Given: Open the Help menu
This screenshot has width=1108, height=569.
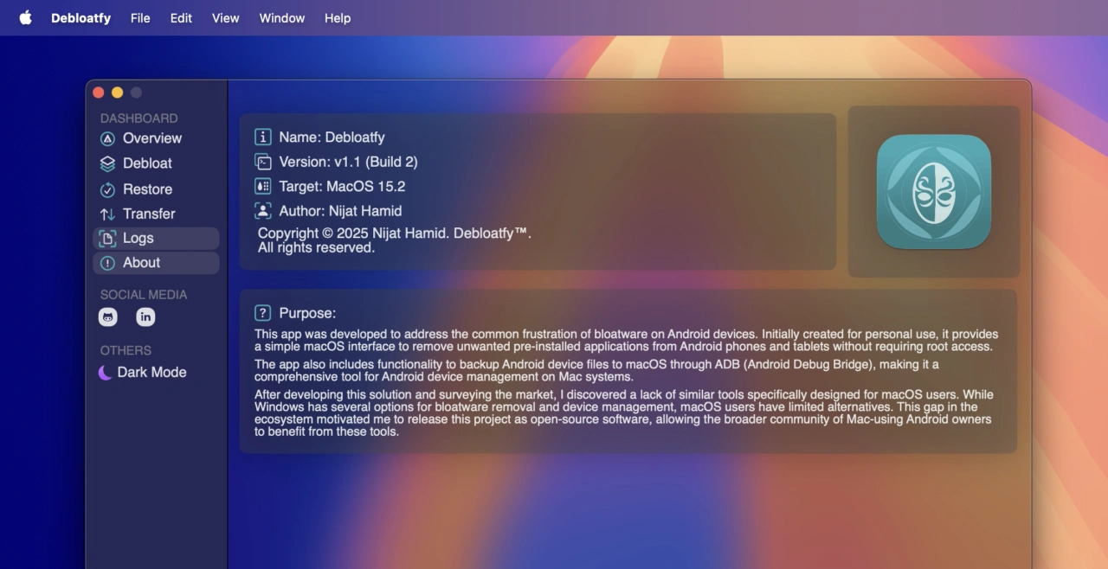Looking at the screenshot, I should click(x=338, y=18).
